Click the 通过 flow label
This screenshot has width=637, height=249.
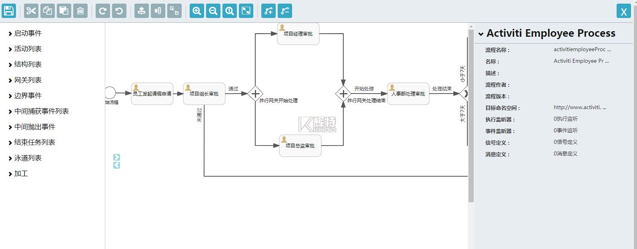(x=233, y=89)
